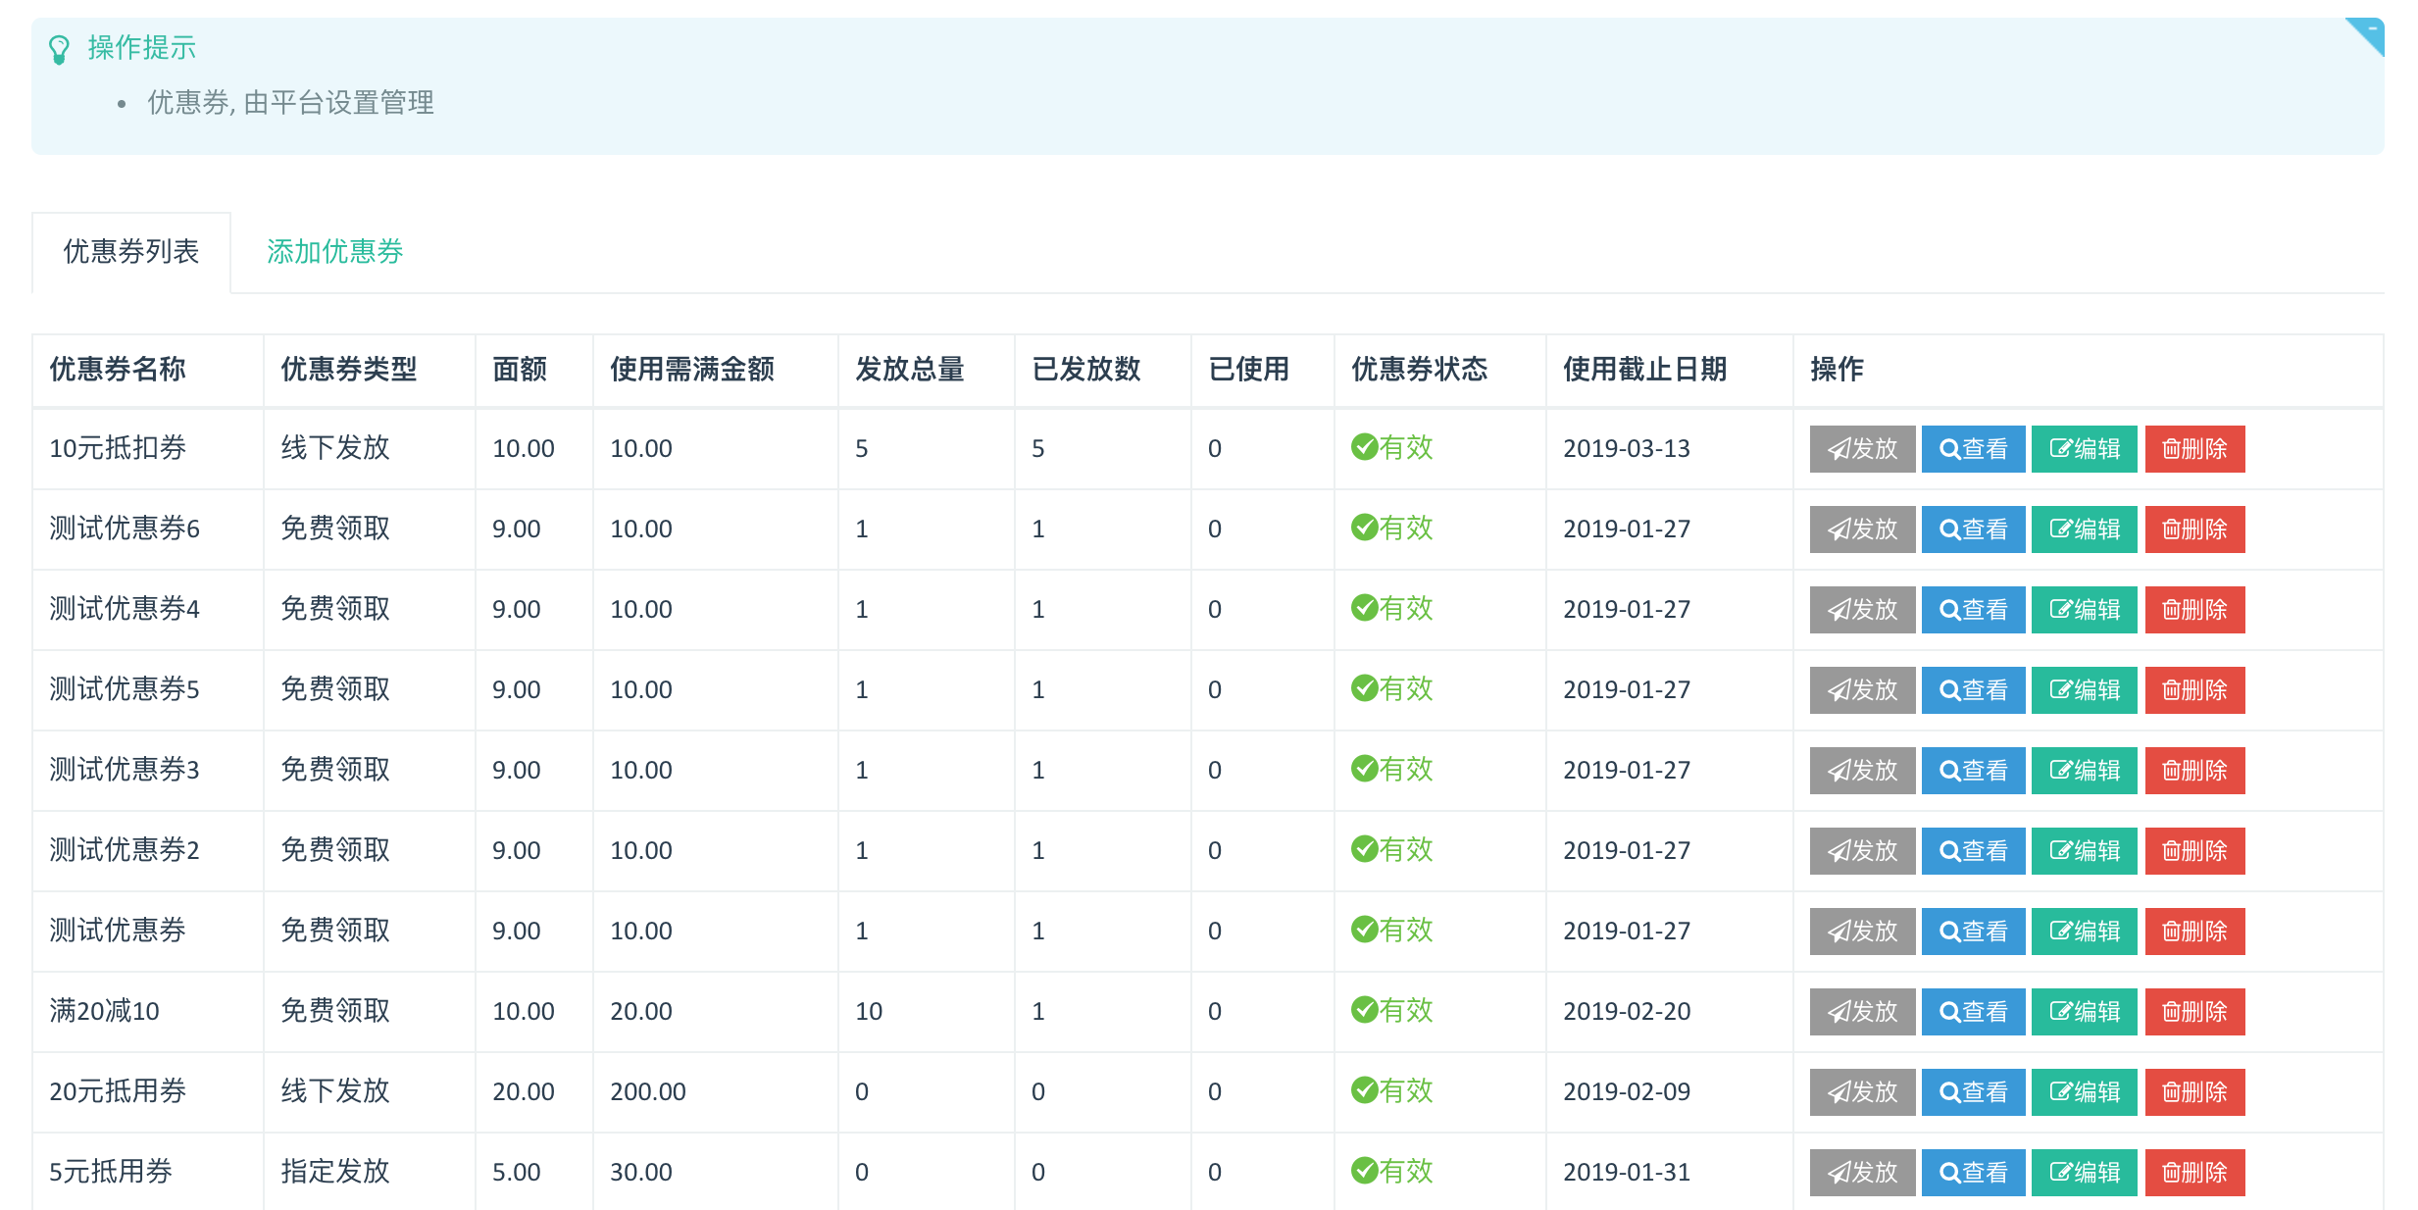This screenshot has height=1210, width=2418.
Task: Click 查看 for 测试优惠券6
Action: click(1973, 529)
